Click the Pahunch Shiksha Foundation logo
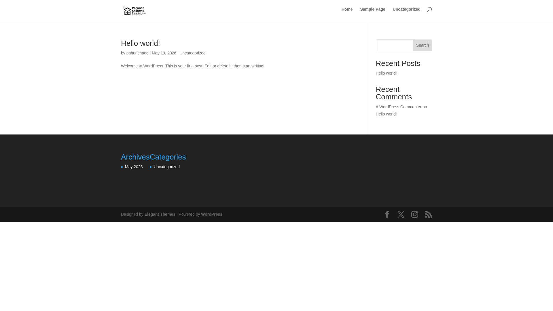 pyautogui.click(x=134, y=10)
